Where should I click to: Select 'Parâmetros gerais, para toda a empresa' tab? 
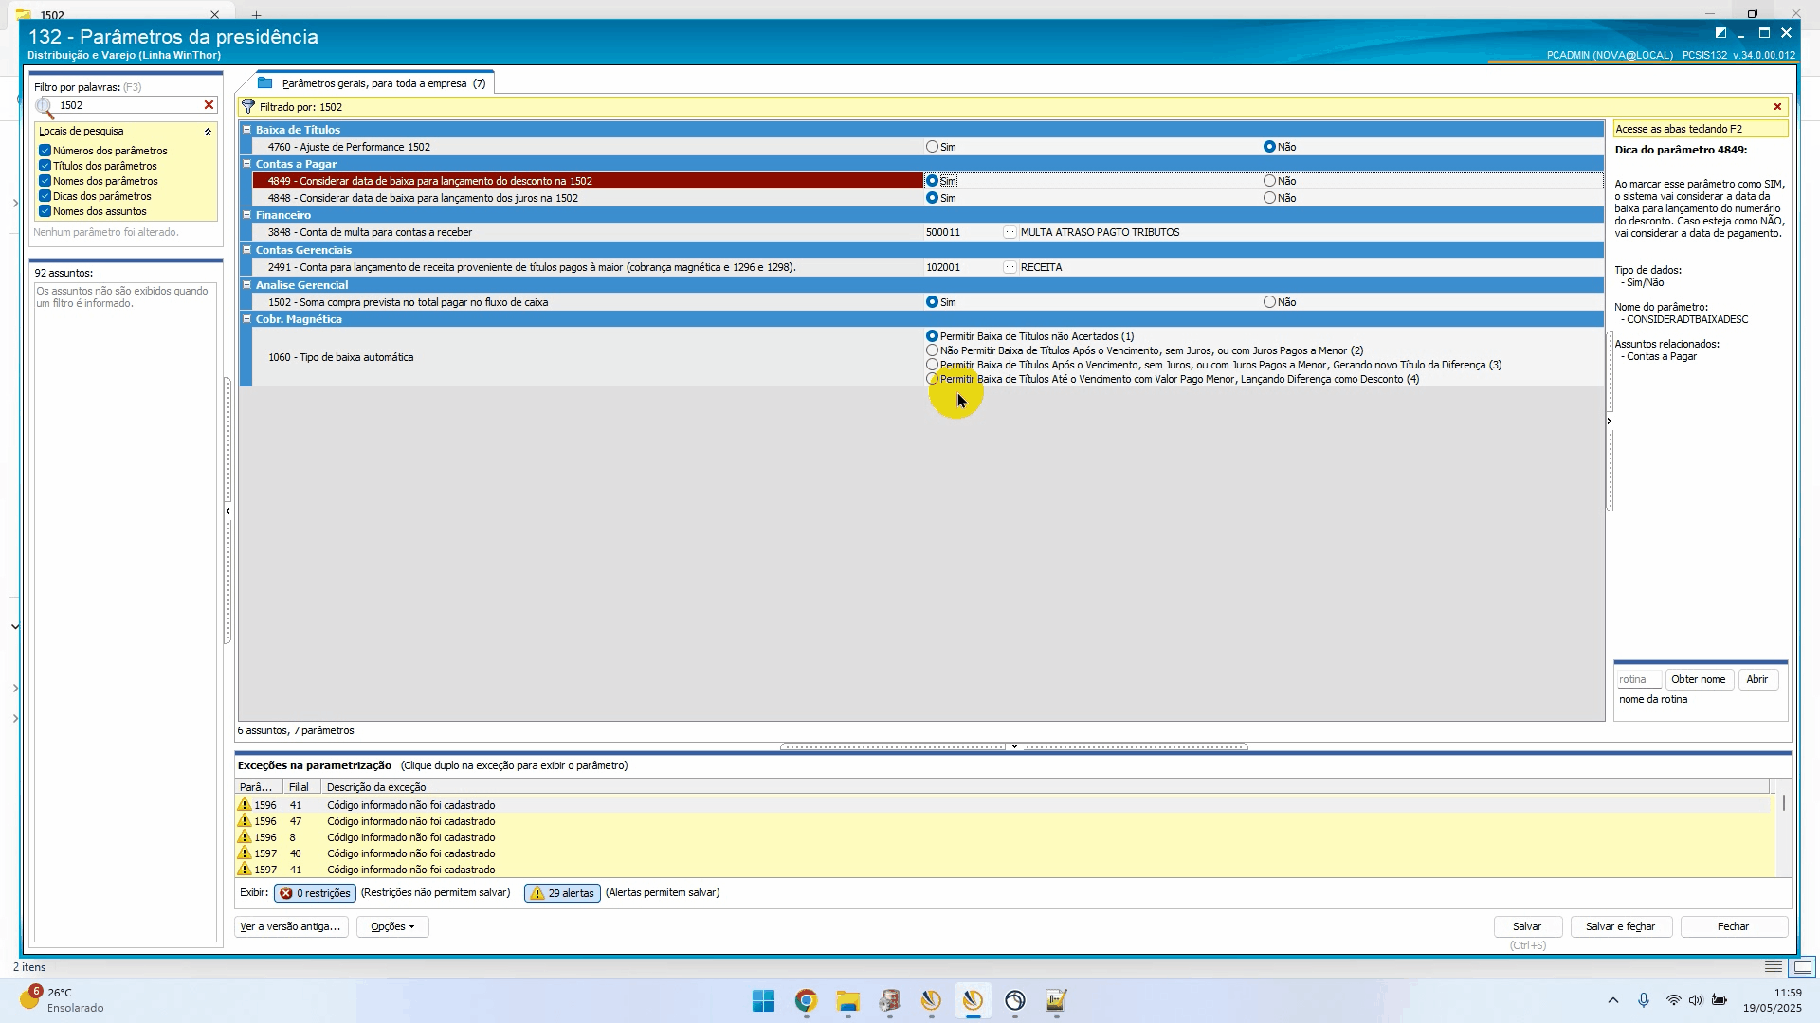(x=374, y=83)
